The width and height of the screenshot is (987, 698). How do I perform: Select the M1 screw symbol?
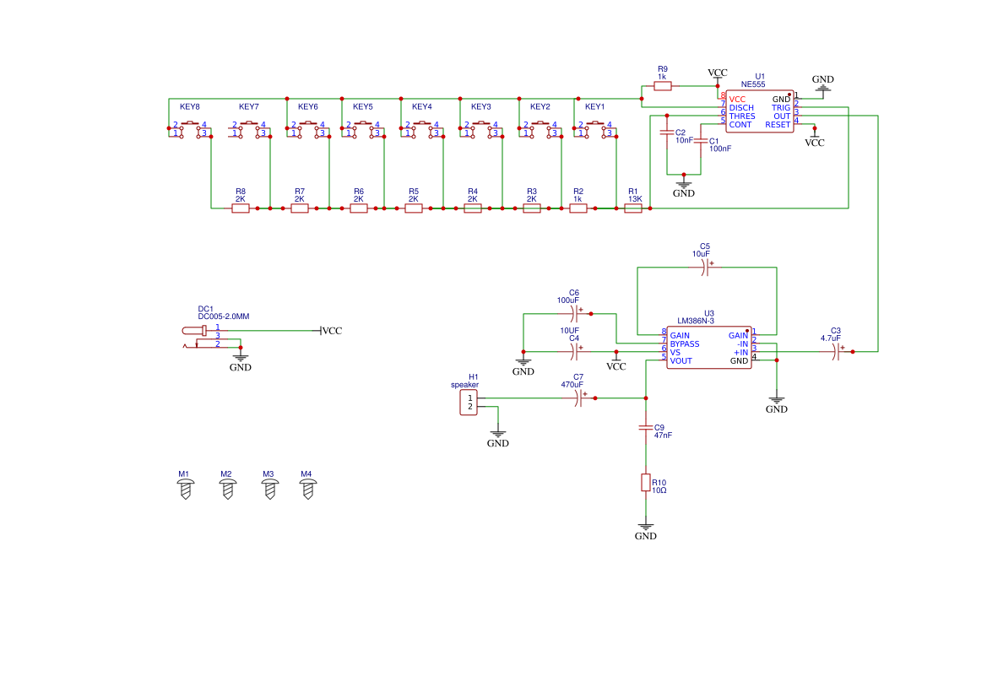(185, 489)
